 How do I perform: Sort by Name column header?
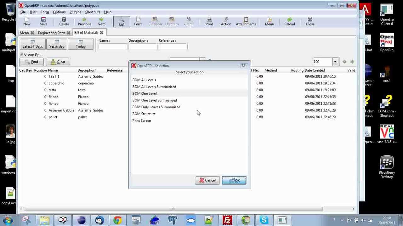[x=53, y=70]
